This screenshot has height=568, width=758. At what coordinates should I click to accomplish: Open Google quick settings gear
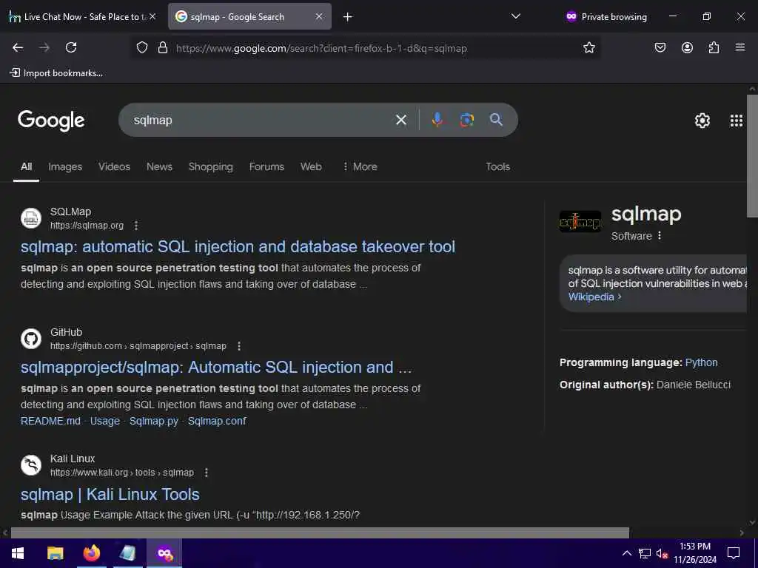click(x=702, y=121)
